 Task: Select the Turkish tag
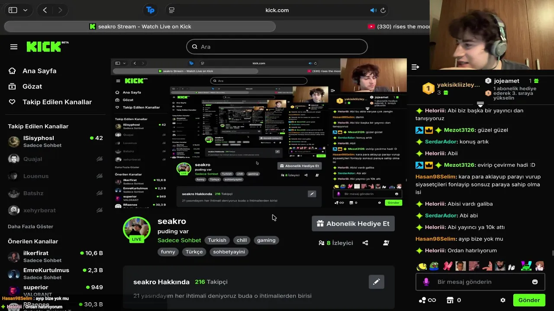[217, 240]
